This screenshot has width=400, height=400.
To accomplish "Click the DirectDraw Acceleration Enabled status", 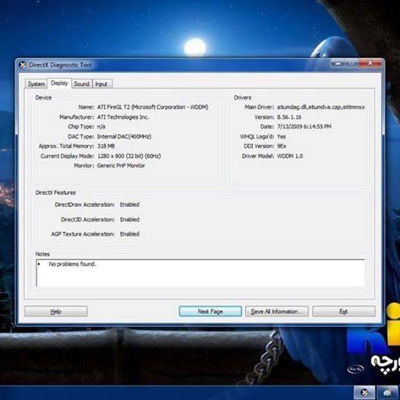I will (130, 205).
